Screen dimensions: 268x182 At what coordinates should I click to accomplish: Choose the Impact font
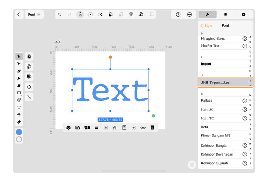pos(206,64)
